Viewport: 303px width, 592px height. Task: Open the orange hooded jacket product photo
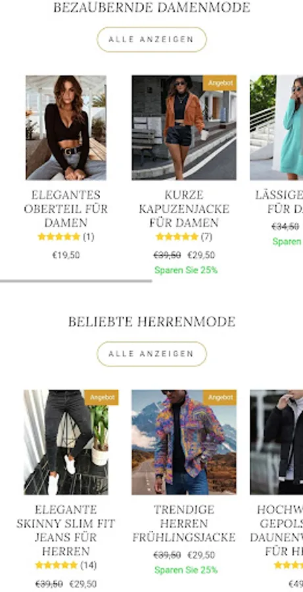[184, 128]
